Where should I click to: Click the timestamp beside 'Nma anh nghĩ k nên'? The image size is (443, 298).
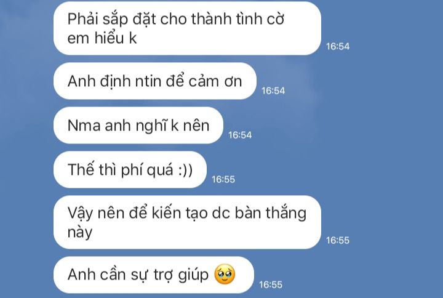point(240,135)
